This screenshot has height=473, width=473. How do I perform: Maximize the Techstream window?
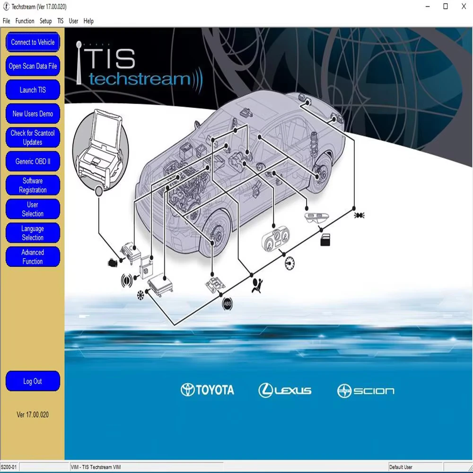coord(446,6)
